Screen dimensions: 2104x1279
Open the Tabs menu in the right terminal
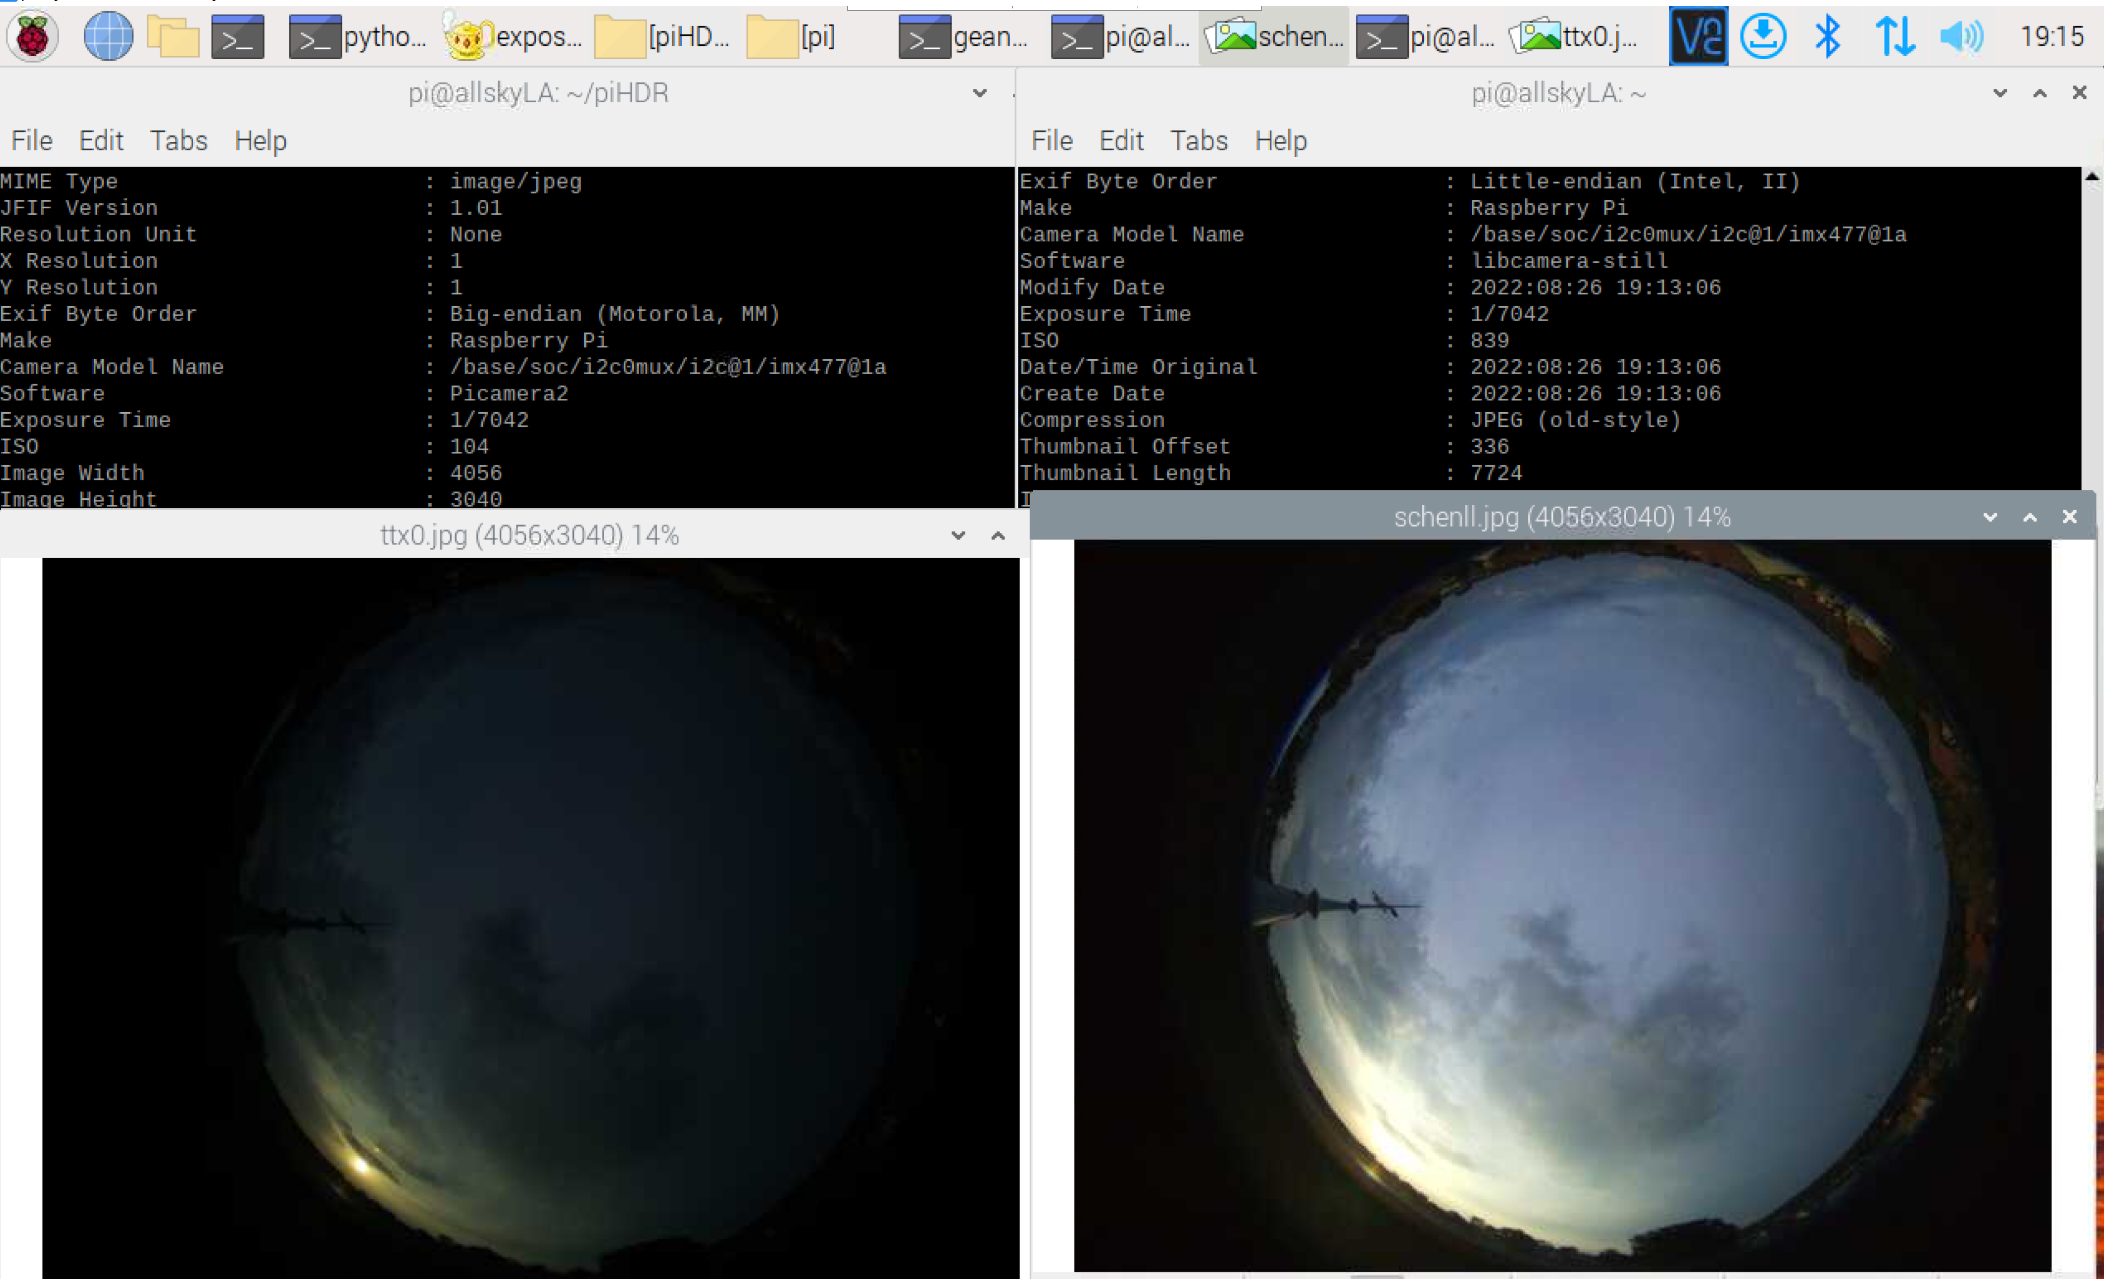coord(1198,140)
